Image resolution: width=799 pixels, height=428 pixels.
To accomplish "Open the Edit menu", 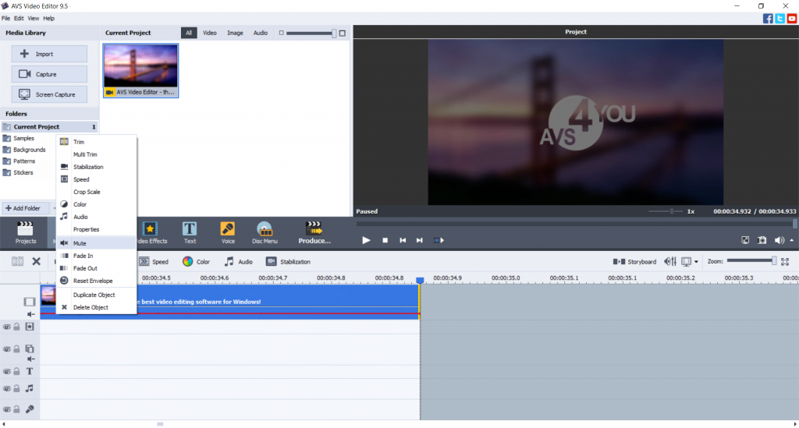I will point(17,18).
